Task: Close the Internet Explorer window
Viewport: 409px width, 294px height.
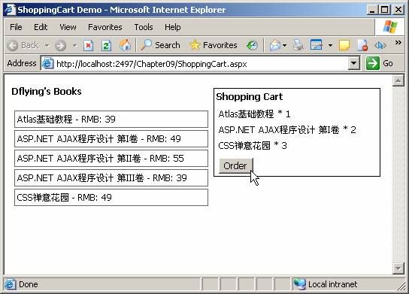Action: (398, 10)
